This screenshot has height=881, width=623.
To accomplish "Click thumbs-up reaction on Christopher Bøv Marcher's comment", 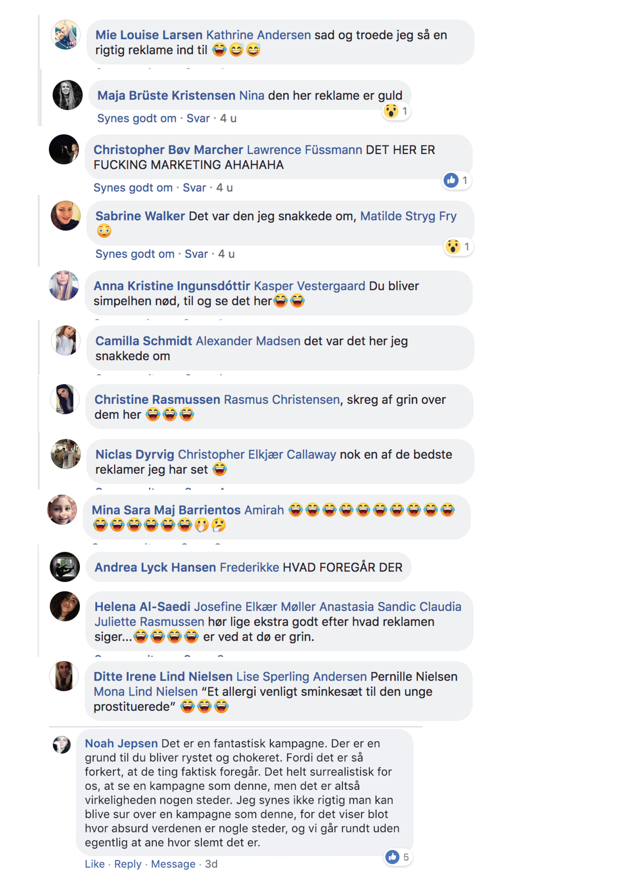I will pyautogui.click(x=451, y=180).
